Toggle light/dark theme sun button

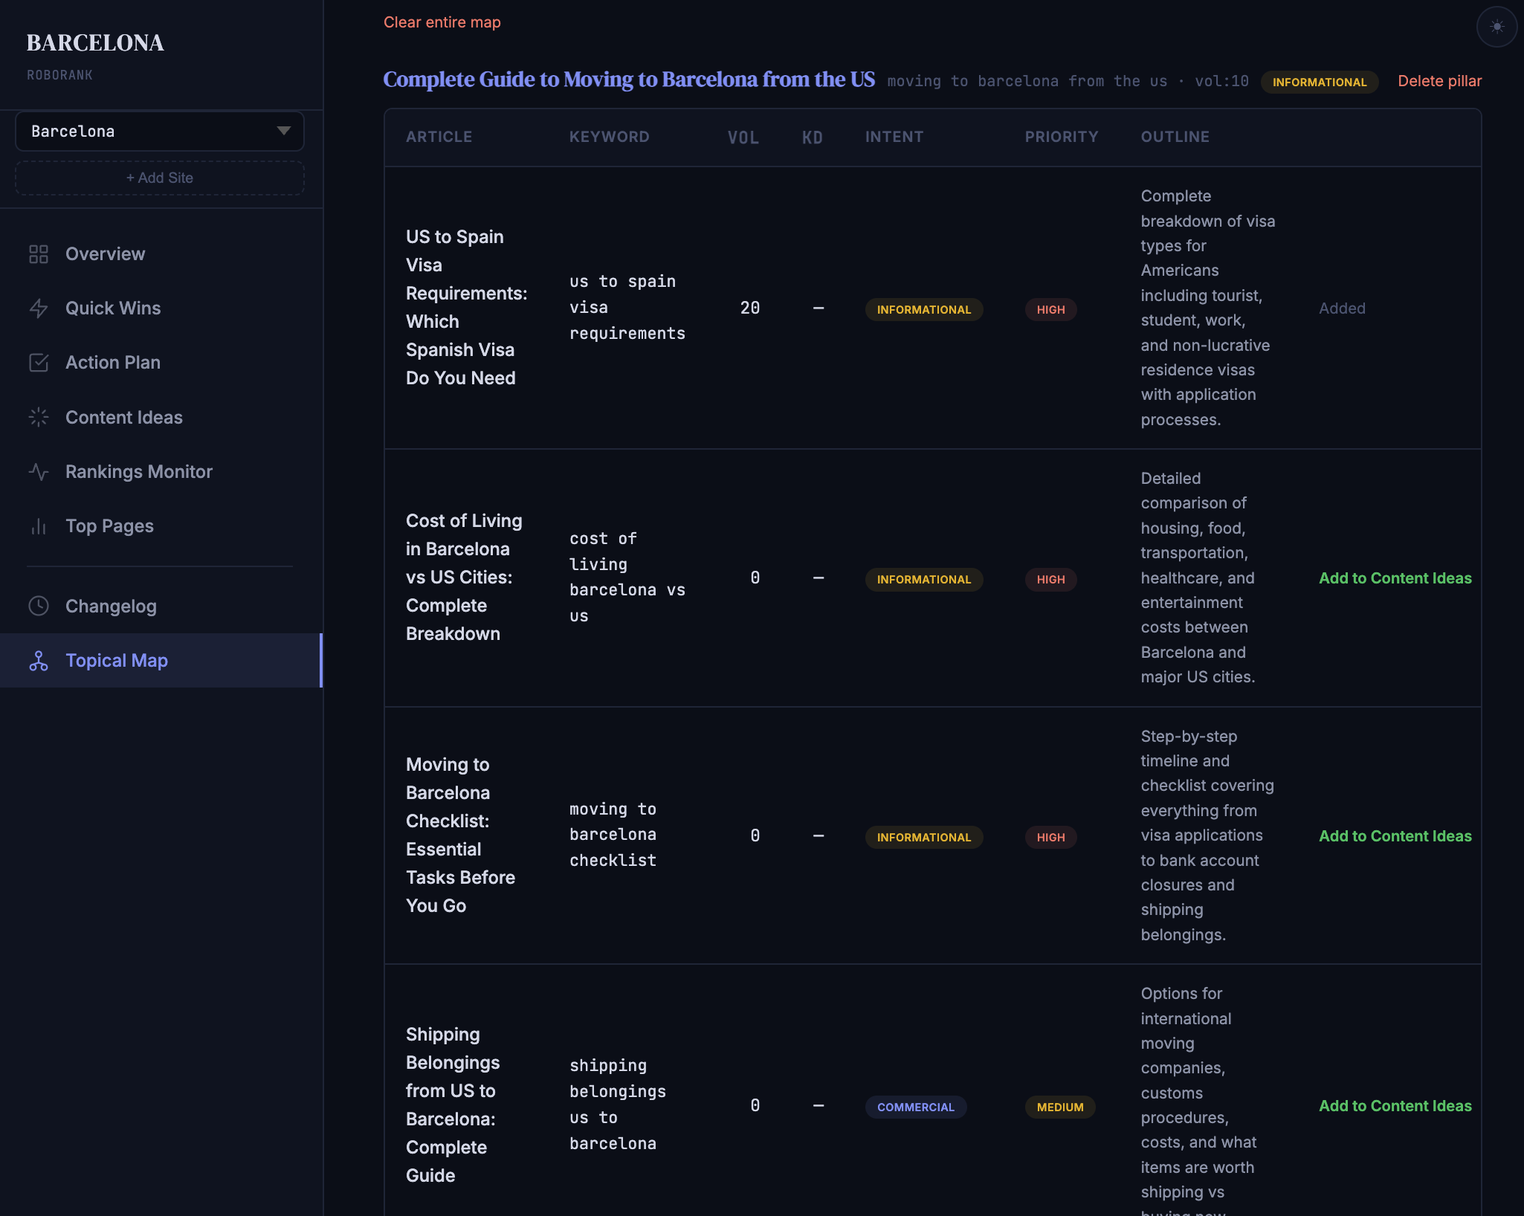point(1496,27)
